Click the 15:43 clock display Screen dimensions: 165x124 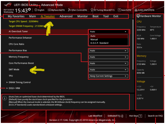(x=21, y=11)
